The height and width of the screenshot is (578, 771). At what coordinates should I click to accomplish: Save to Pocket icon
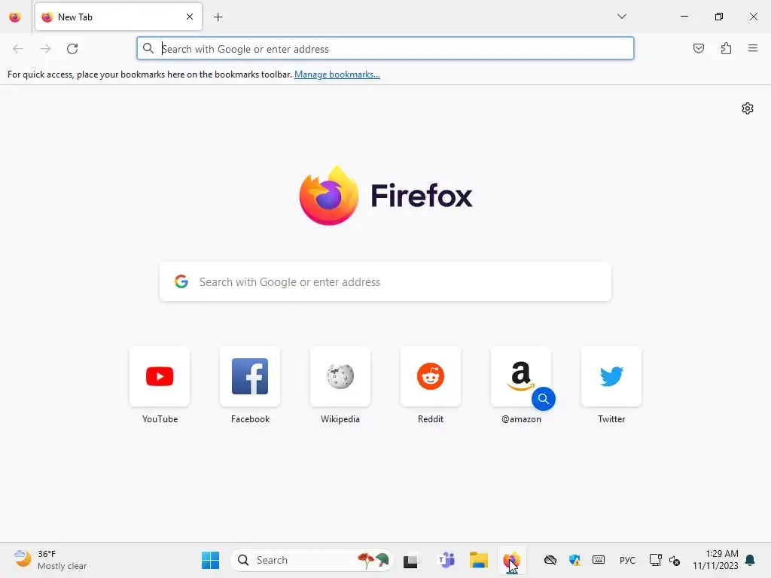coord(698,48)
